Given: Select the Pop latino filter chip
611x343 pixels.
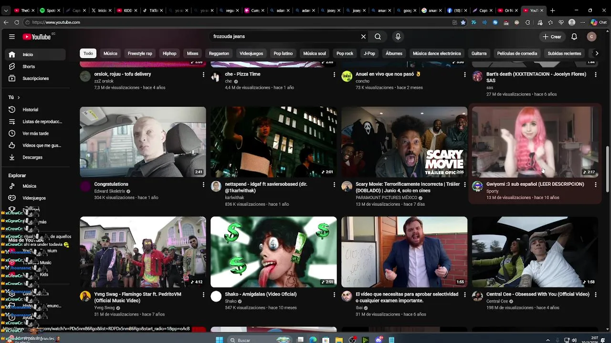Looking at the screenshot, I should [x=283, y=53].
